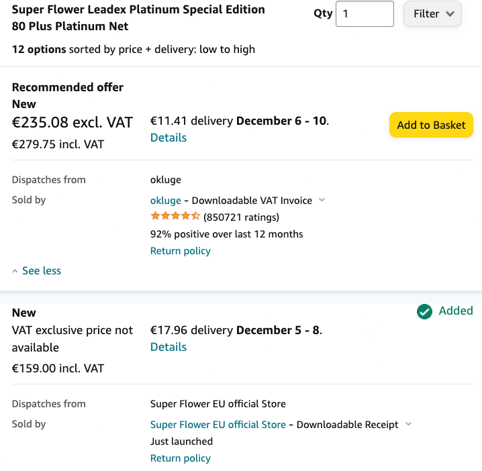
Task: Click the €159.00 incl. VAT price
Action: pyautogui.click(x=58, y=368)
